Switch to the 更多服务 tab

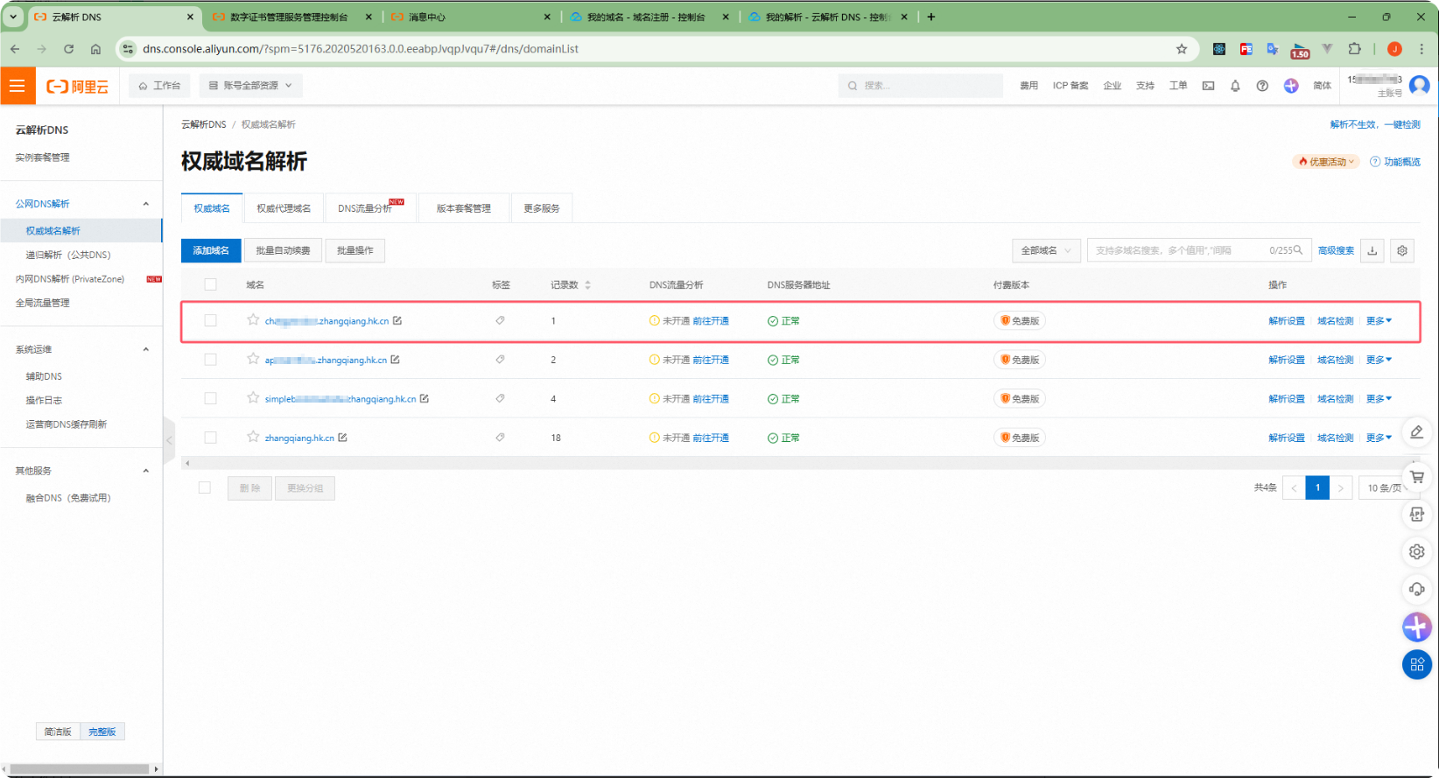(x=542, y=208)
